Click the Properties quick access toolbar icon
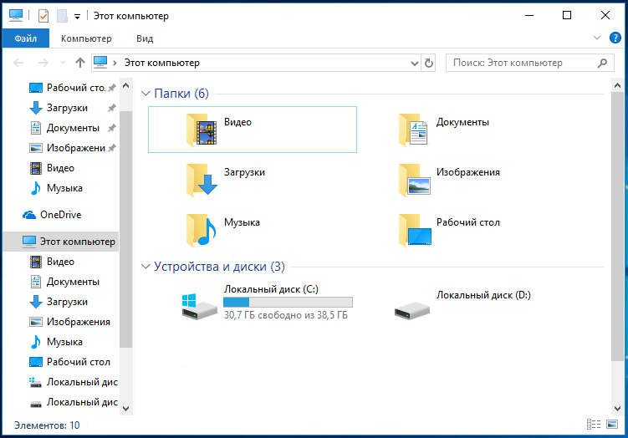The width and height of the screenshot is (628, 438). point(43,16)
